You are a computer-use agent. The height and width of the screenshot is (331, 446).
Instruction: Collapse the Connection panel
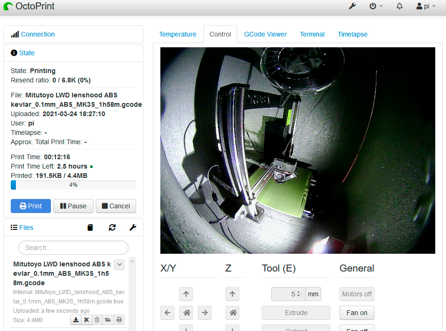(x=37, y=34)
